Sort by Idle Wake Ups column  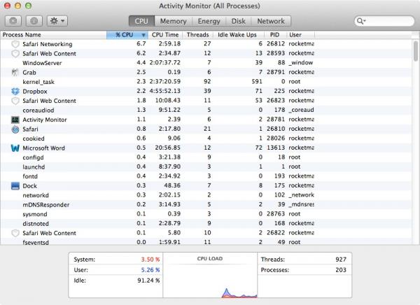237,35
